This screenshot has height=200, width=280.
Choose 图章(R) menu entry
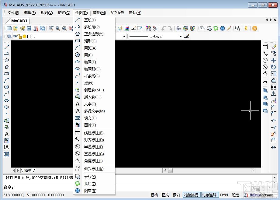(94, 191)
